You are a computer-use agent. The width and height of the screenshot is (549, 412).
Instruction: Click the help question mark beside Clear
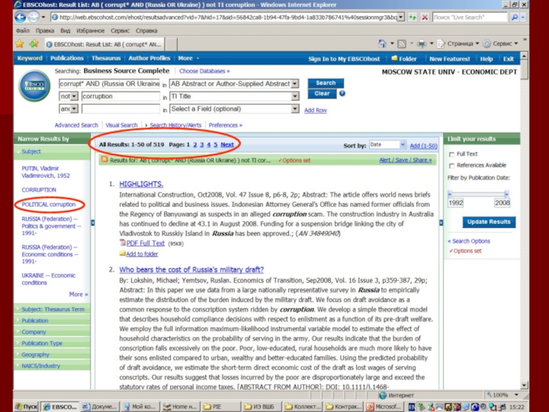coord(342,93)
